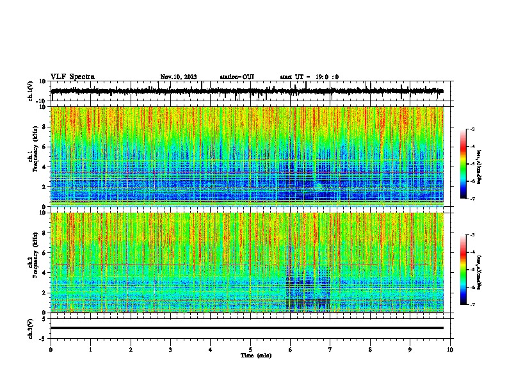Screen dimensions: 507x392
Task: Select the "start UT = 19:0 :0" text
Action: pyautogui.click(x=309, y=77)
